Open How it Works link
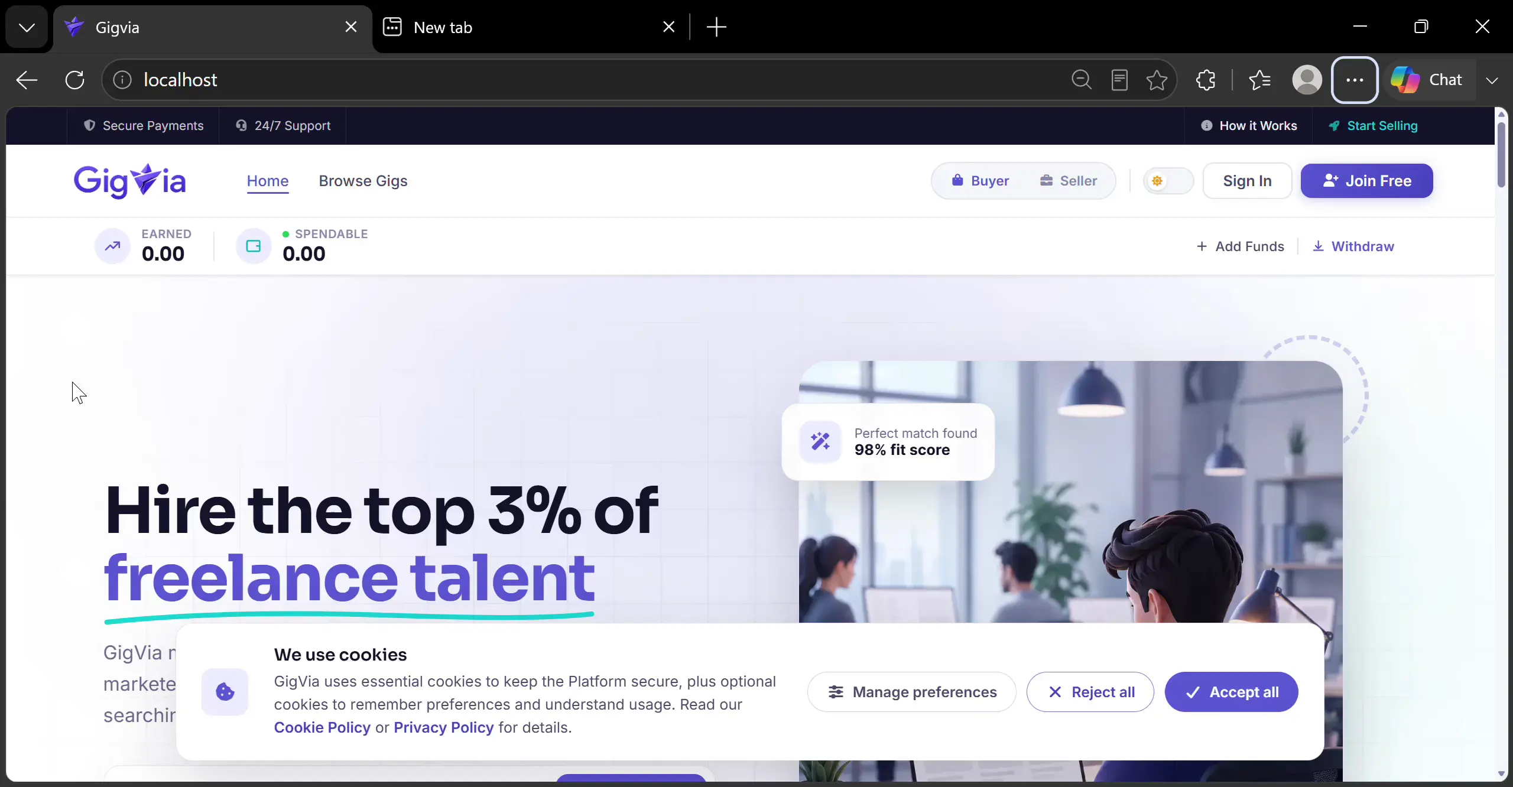1513x787 pixels. click(x=1249, y=126)
